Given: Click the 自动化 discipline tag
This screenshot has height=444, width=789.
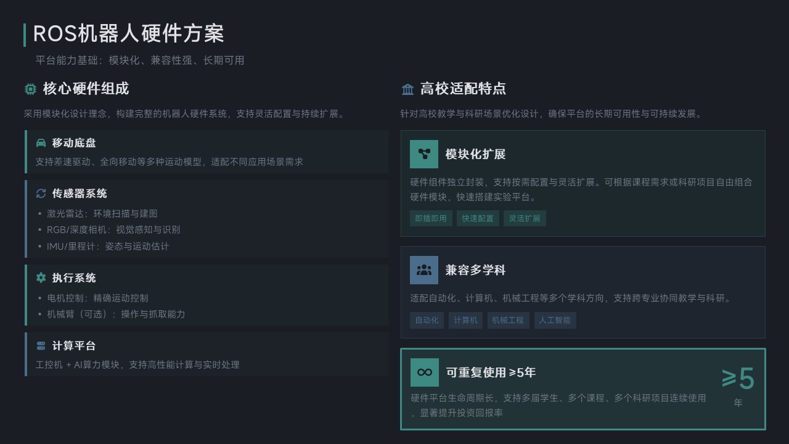Looking at the screenshot, I should coord(427,320).
